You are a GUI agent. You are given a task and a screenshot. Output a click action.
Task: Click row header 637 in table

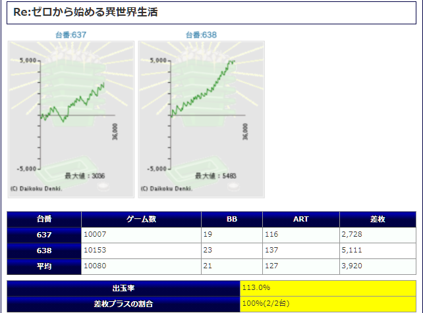pyautogui.click(x=44, y=235)
